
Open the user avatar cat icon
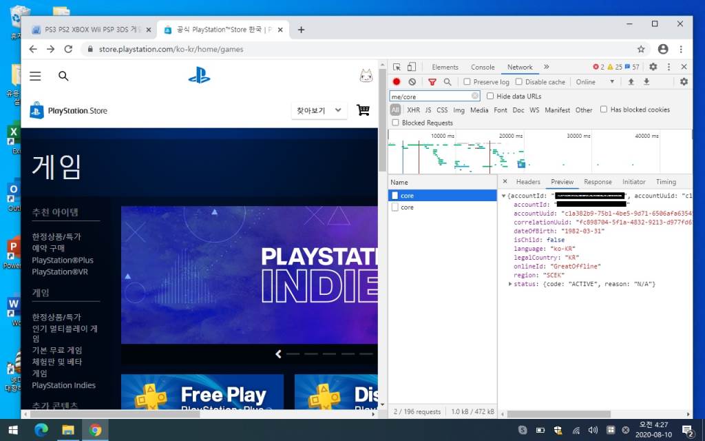(x=366, y=76)
